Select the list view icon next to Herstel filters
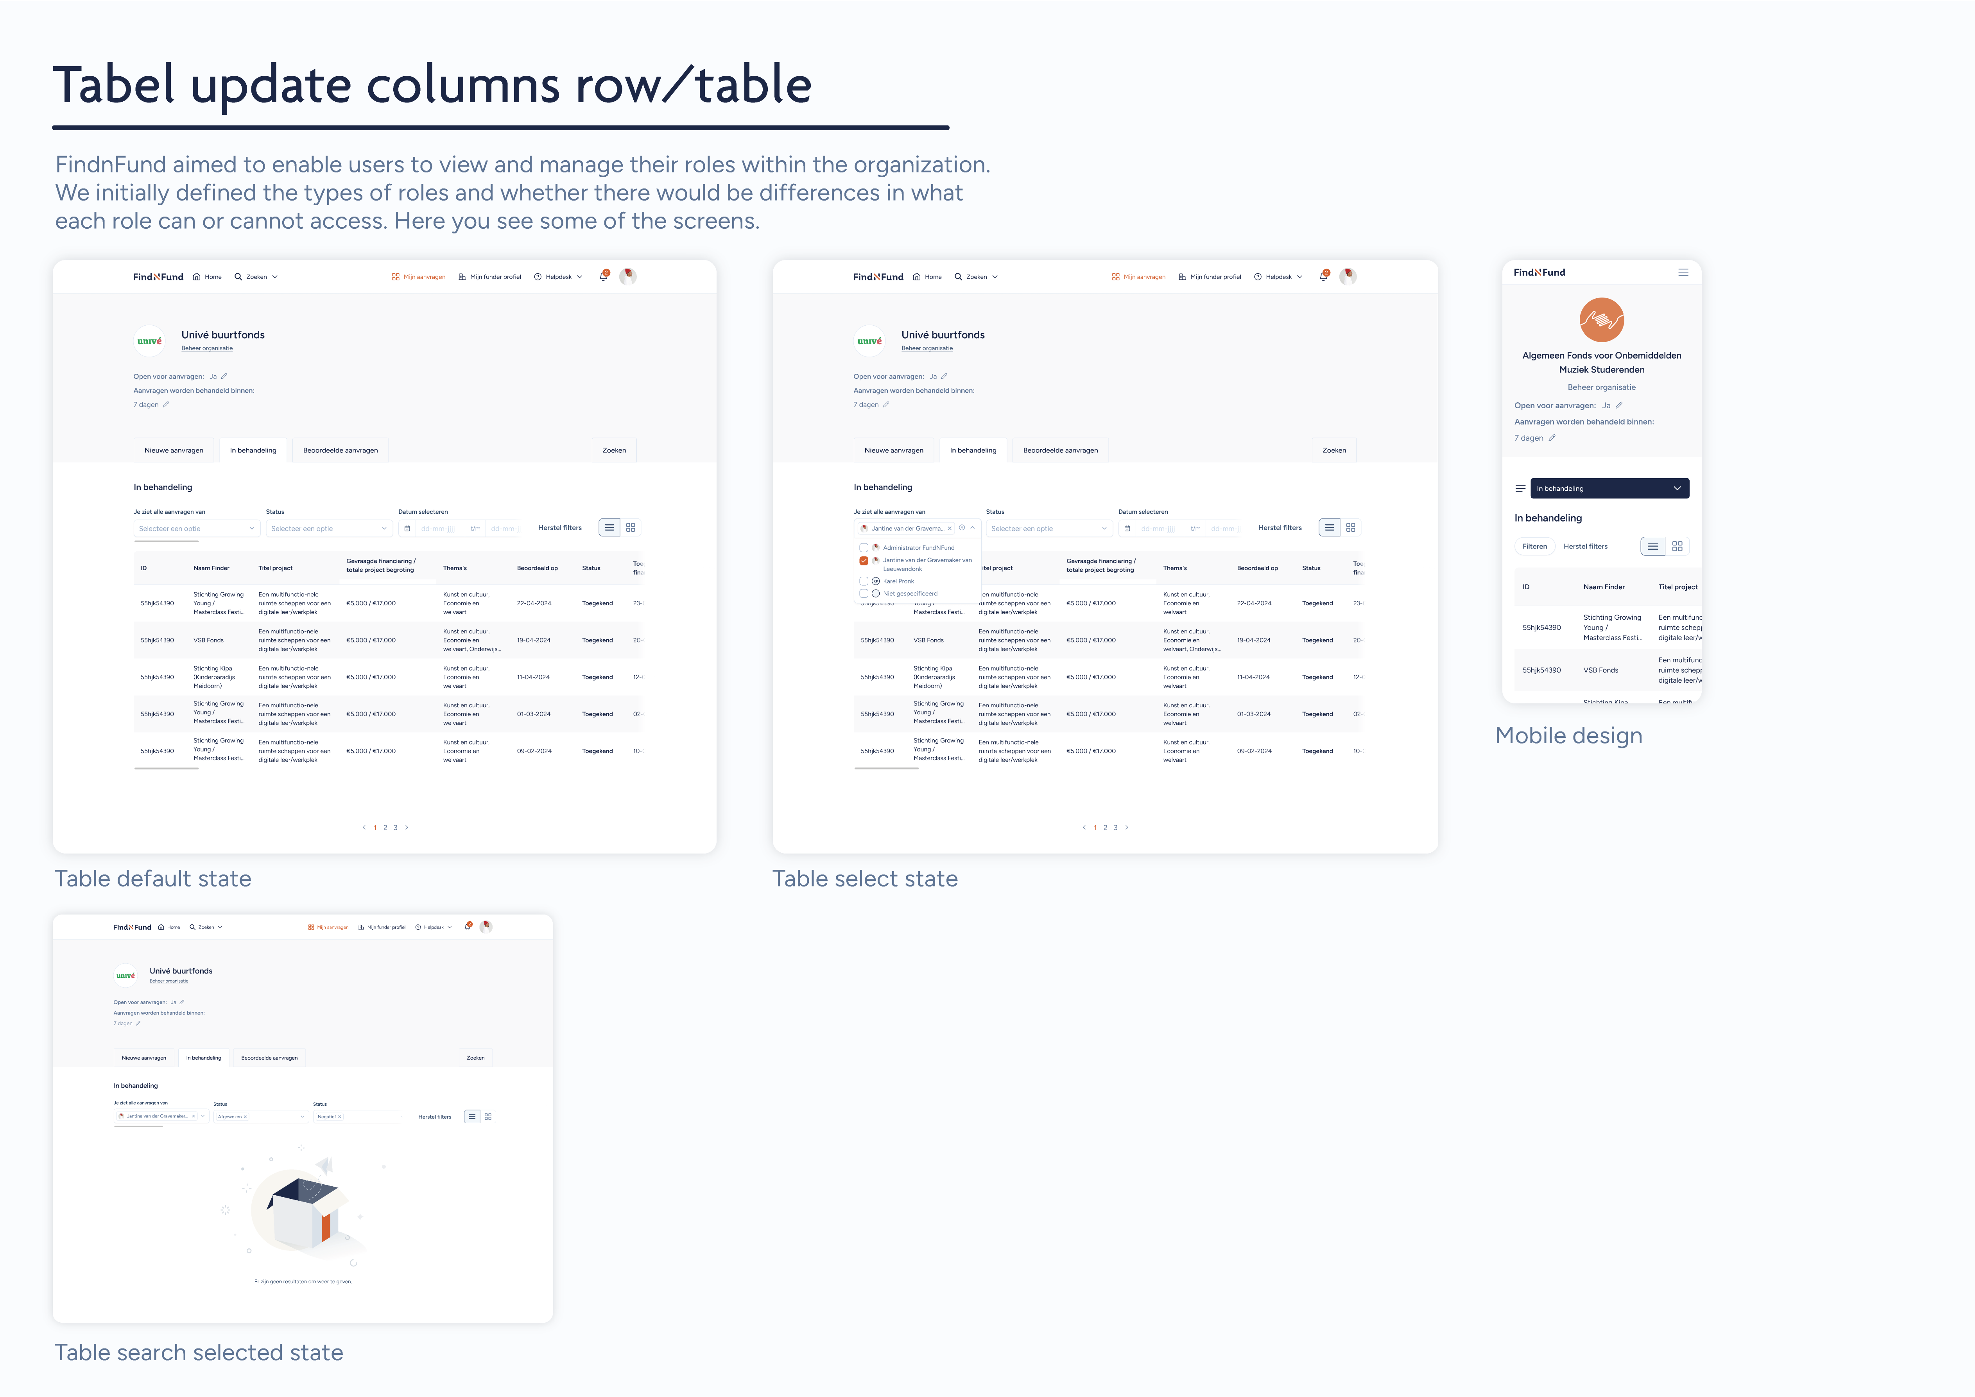This screenshot has height=1397, width=1975. (x=610, y=527)
